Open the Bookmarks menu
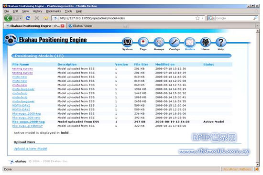Screen dimensions: 263x175 (54, 11)
